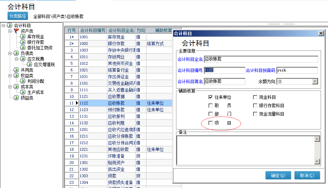The width and height of the screenshot is (328, 188).
Task: Sort by 会计科目编号 column header
Action: pos(93,30)
